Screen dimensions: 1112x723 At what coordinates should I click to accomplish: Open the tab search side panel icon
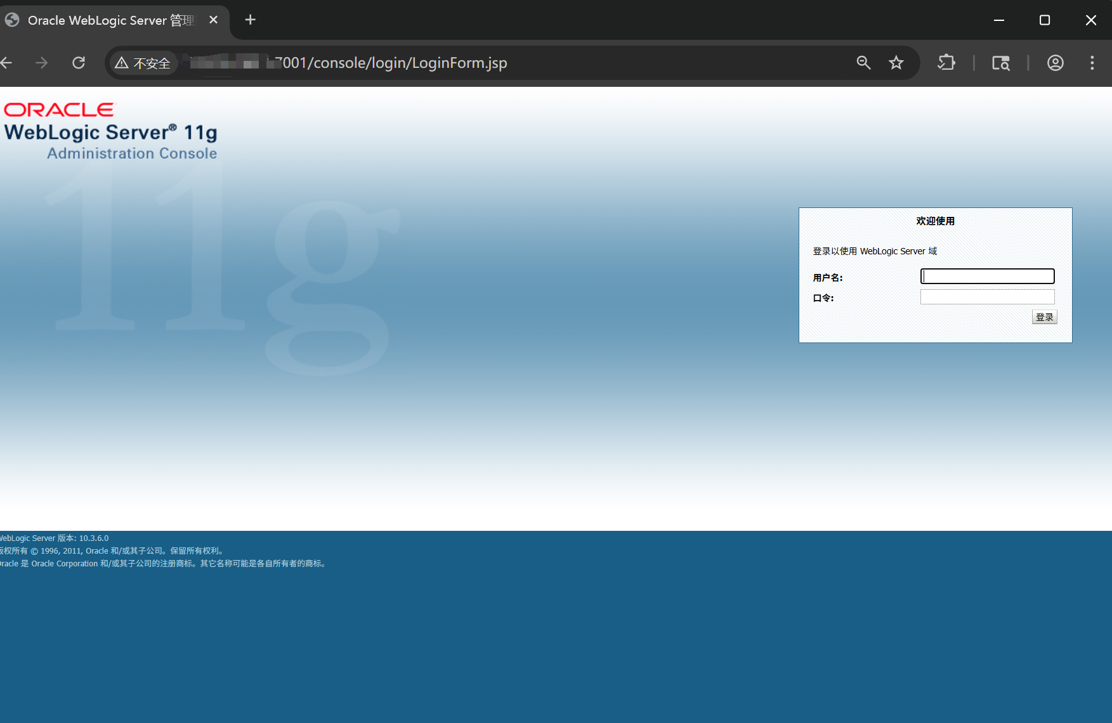pyautogui.click(x=1000, y=63)
